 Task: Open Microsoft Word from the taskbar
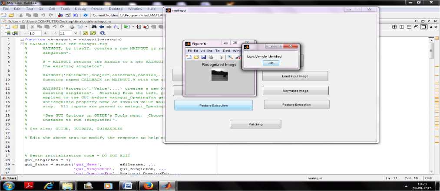tap(128, 185)
